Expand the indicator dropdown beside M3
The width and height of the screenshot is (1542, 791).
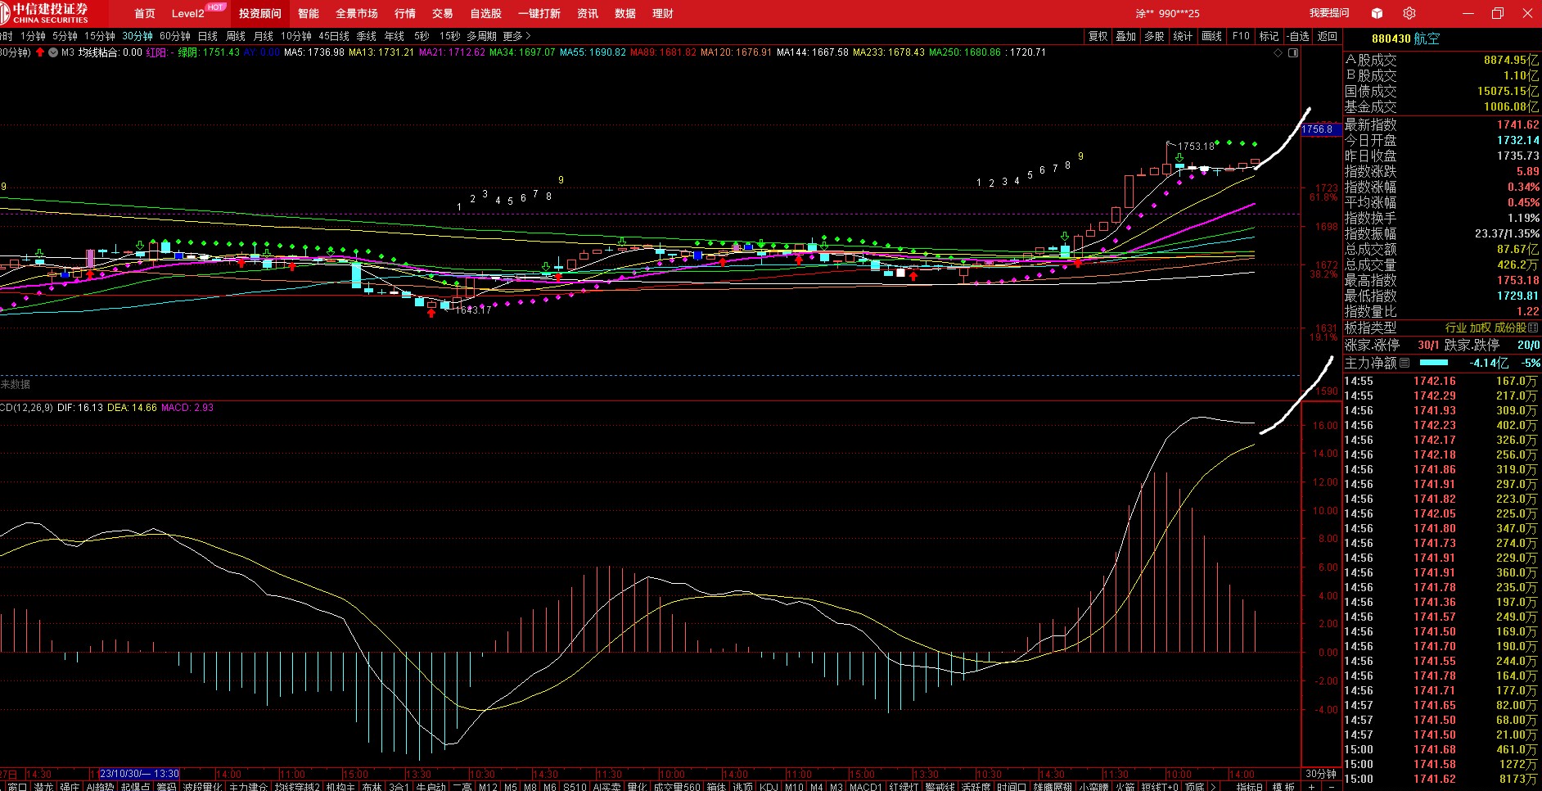53,52
